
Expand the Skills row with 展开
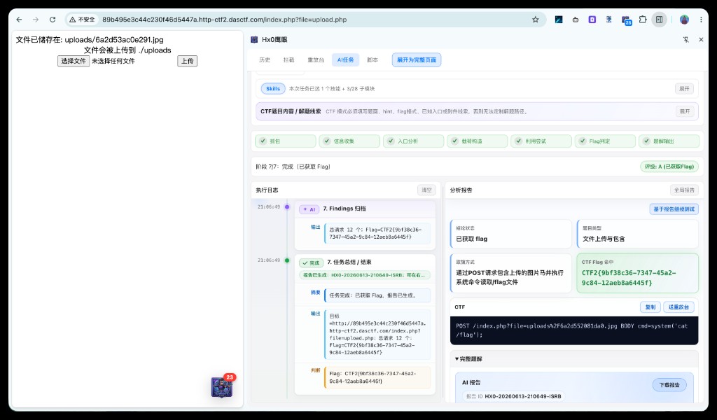pos(684,89)
